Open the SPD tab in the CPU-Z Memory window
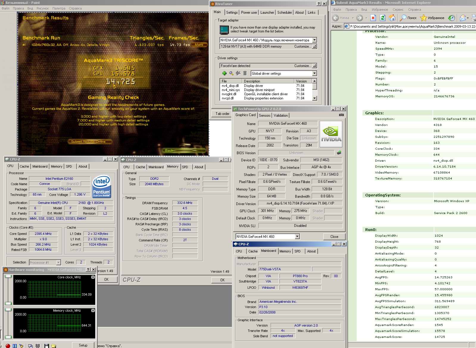The width and height of the screenshot is (476, 348). [185, 167]
